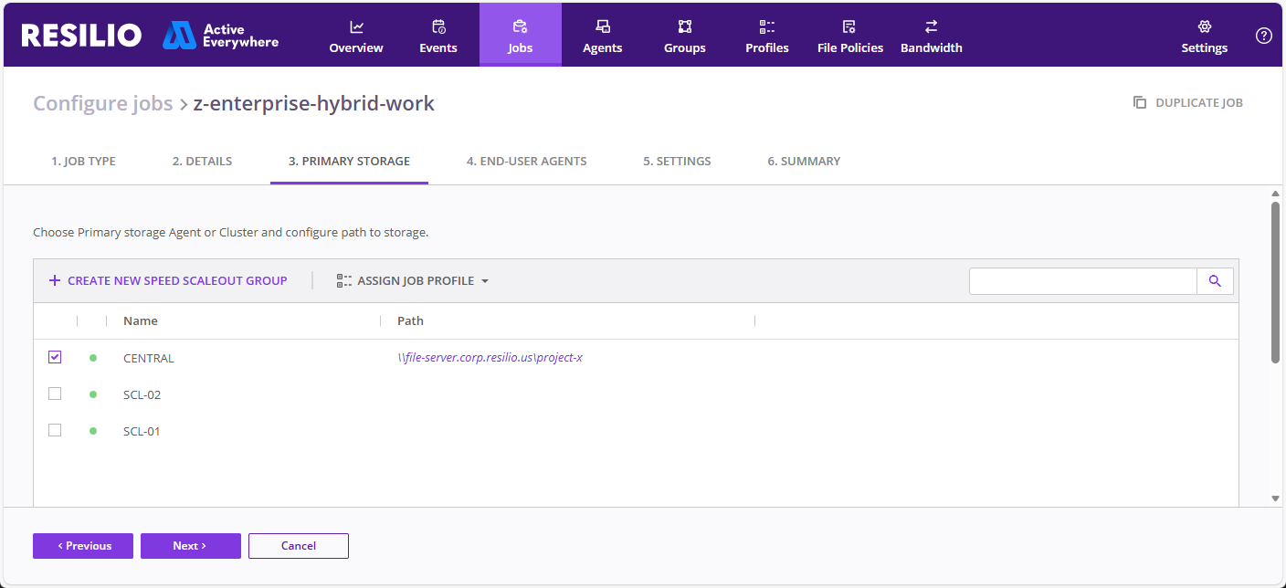Open Settings gear icon
The width and height of the screenshot is (1286, 588).
pos(1205,26)
